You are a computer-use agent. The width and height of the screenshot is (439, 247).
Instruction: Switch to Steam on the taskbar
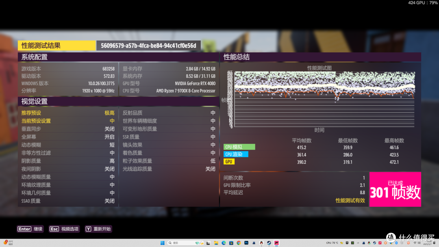(x=269, y=243)
